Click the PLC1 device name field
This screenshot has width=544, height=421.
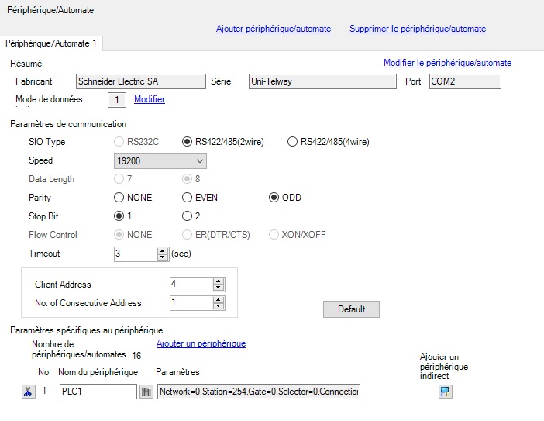tap(98, 392)
